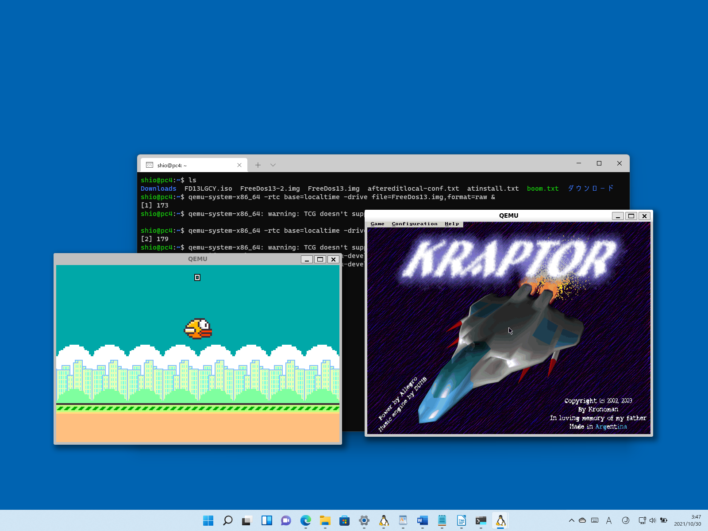
Task: Open Windows Terminal from taskbar
Action: [x=481, y=520]
